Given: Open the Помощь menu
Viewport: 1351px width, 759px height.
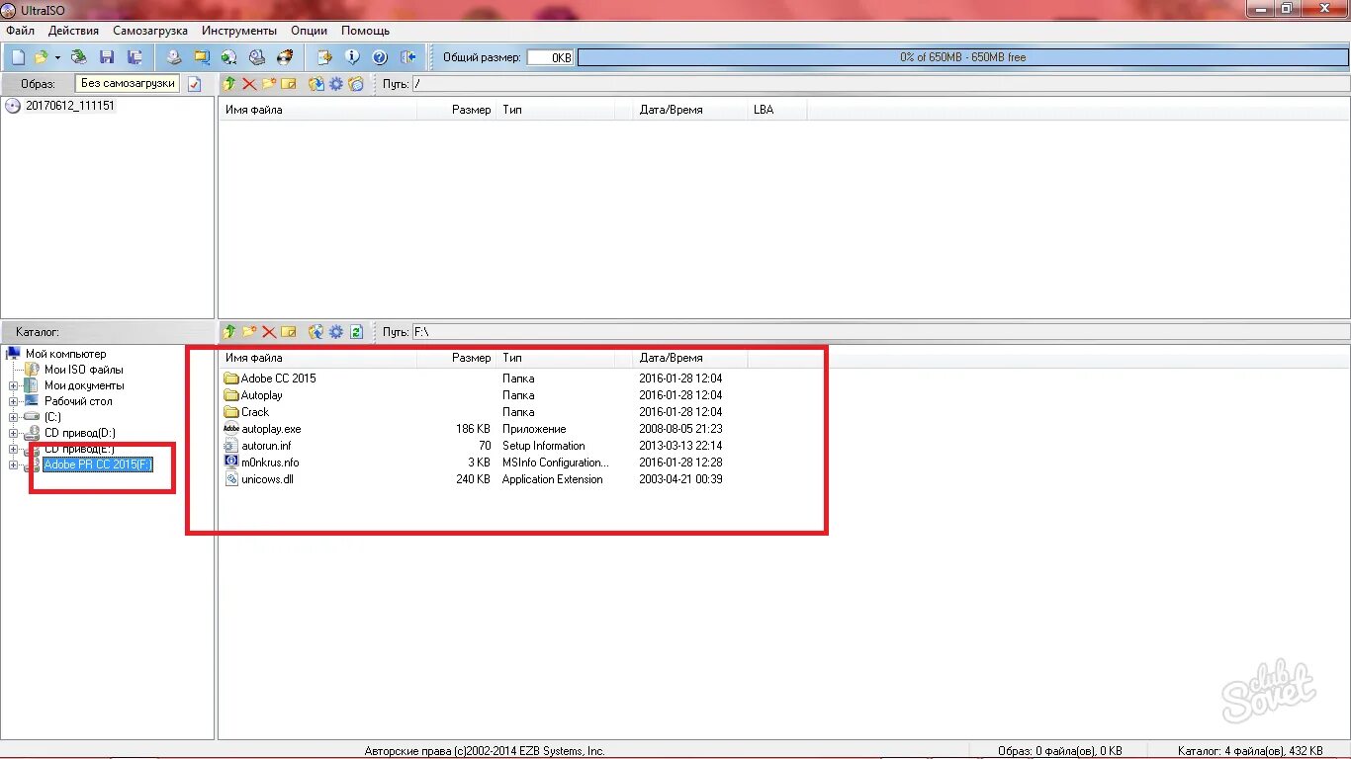Looking at the screenshot, I should tap(366, 31).
